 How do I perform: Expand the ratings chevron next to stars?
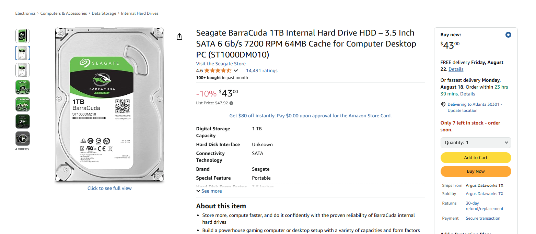coord(236,71)
